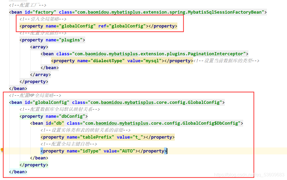Click the </bean> tag above </array>

click(x=50, y=68)
